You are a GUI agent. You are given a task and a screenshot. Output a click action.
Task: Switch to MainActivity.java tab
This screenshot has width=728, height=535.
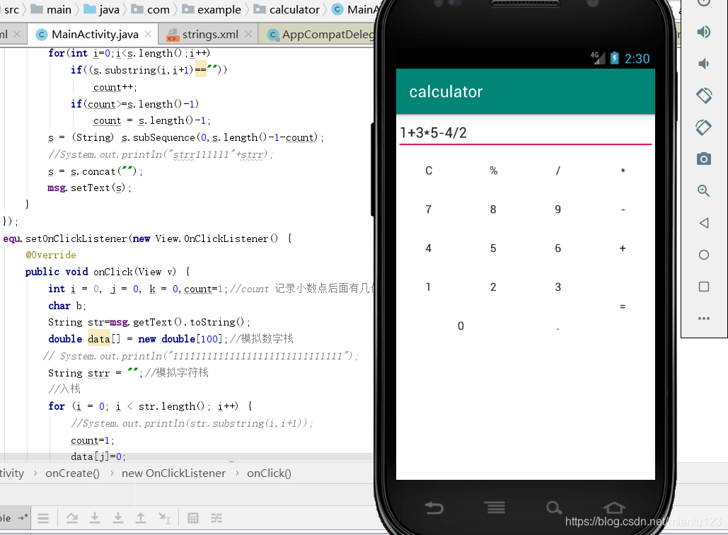pos(94,35)
